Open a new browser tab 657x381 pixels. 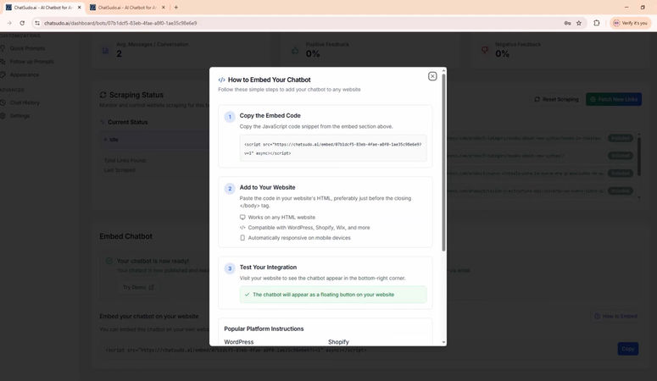tap(176, 8)
